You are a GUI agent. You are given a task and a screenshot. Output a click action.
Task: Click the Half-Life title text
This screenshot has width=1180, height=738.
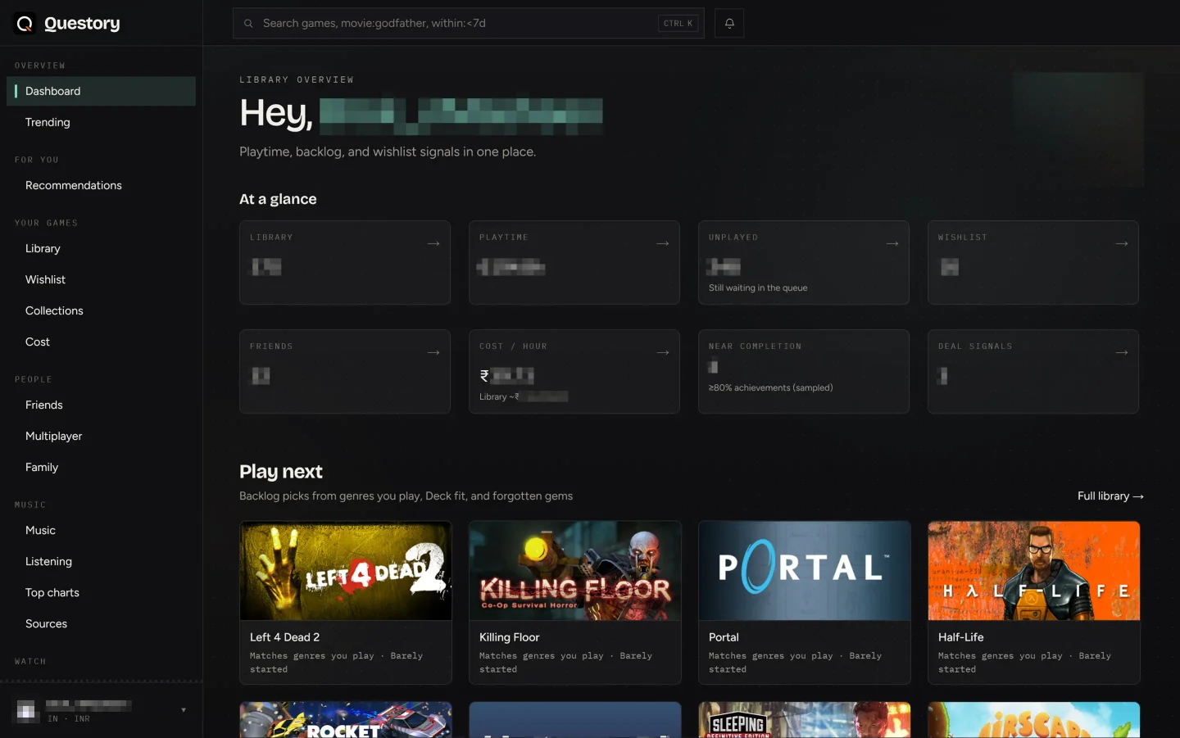(x=960, y=637)
